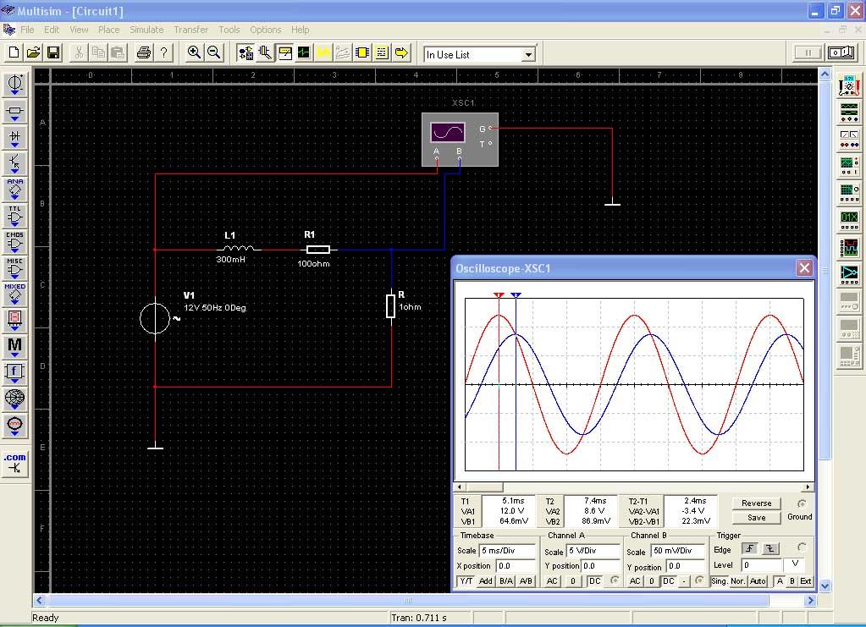Select rising edge trigger button

click(x=749, y=549)
